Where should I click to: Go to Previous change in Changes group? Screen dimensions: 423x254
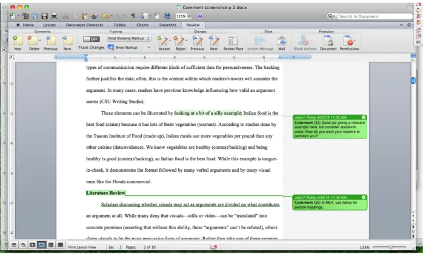pyautogui.click(x=197, y=43)
